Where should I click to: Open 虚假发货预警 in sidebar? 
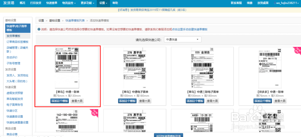point(15,93)
